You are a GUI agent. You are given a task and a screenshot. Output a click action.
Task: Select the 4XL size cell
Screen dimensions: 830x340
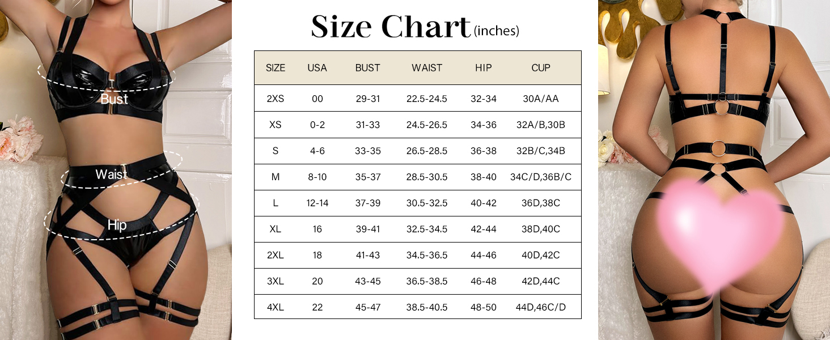276,307
